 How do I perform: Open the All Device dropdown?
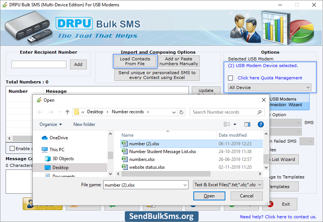click(x=269, y=88)
